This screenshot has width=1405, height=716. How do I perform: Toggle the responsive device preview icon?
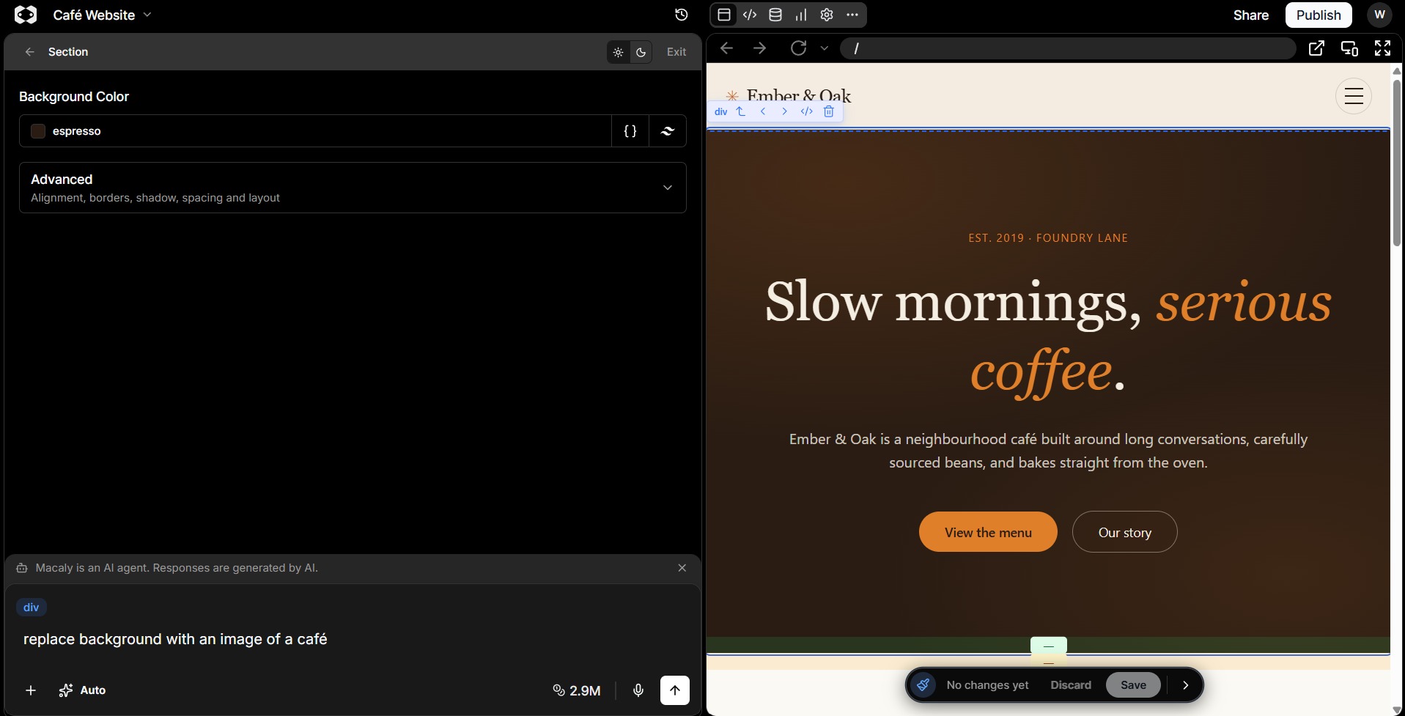(1349, 48)
